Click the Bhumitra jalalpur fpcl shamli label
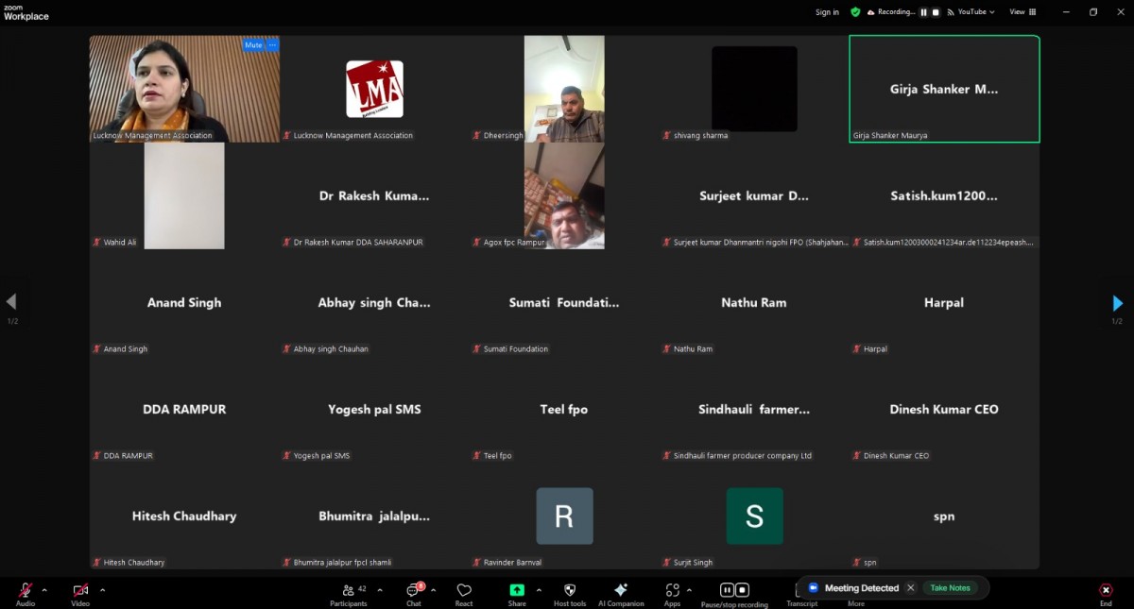 [342, 563]
